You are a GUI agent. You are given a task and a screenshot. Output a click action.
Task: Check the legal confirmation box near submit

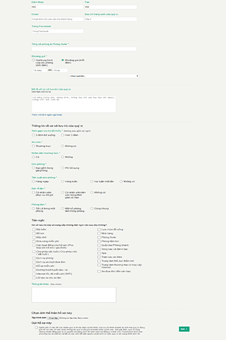tap(36, 328)
